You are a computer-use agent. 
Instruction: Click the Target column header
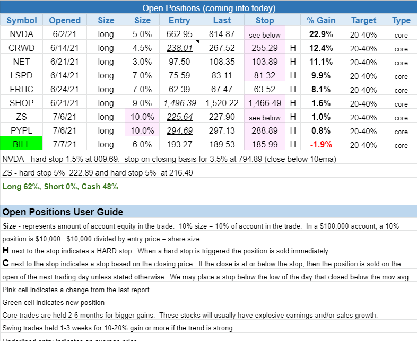pos(363,20)
